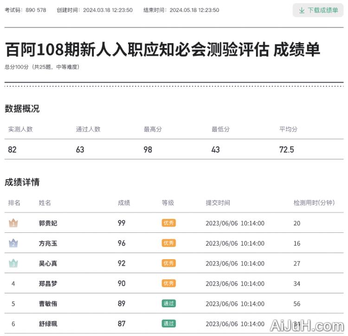Select the name 舒绿珮

48,324
